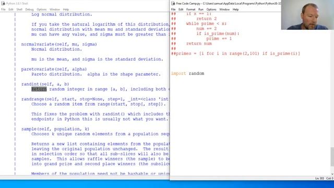Open Window menu in Python Shell window
334x188 pixels.
(x=55, y=9)
